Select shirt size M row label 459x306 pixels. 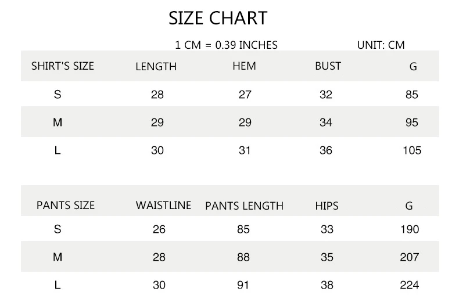(x=57, y=123)
